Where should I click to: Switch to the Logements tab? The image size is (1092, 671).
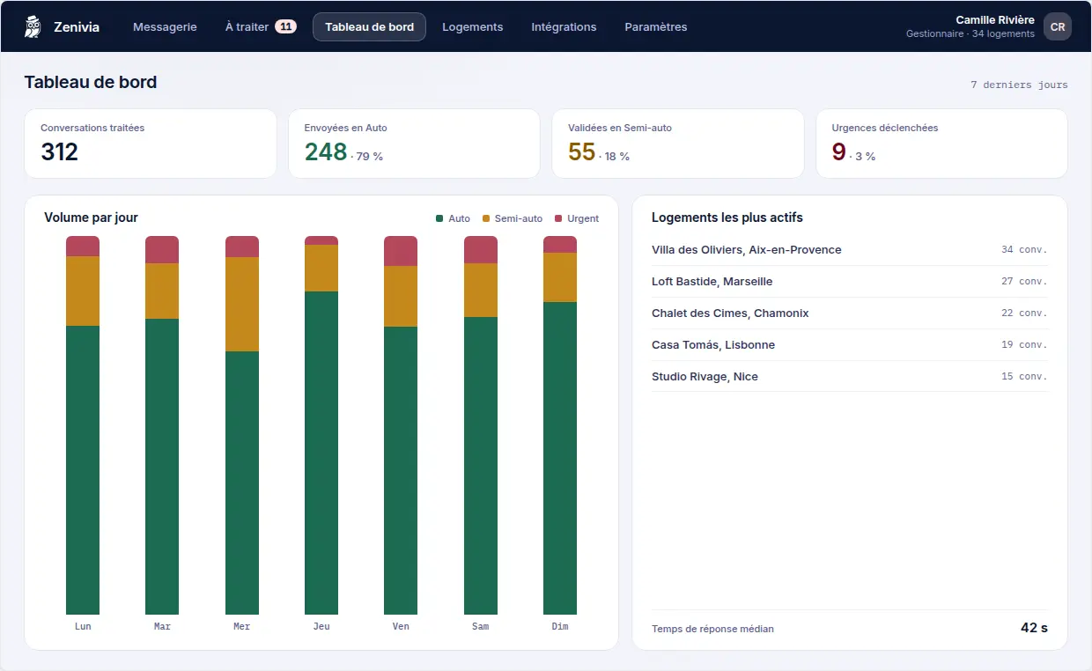[473, 26]
